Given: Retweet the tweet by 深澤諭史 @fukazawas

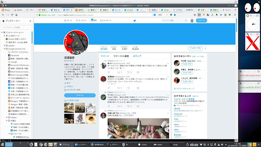Looking at the screenshot, I should pos(119,88).
